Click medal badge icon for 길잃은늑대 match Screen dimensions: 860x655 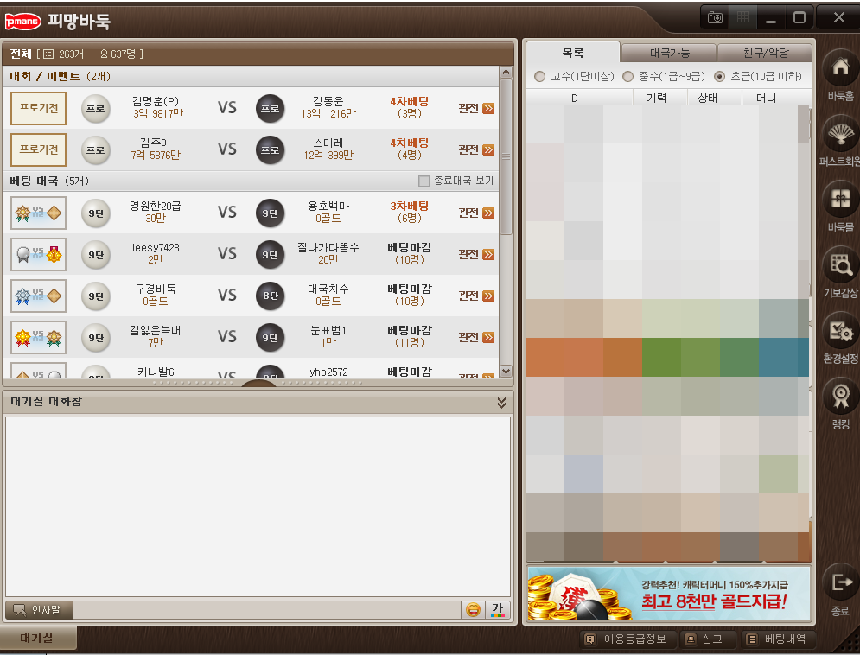point(38,337)
